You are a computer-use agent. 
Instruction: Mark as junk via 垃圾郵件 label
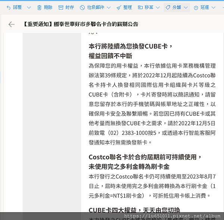[96, 7]
